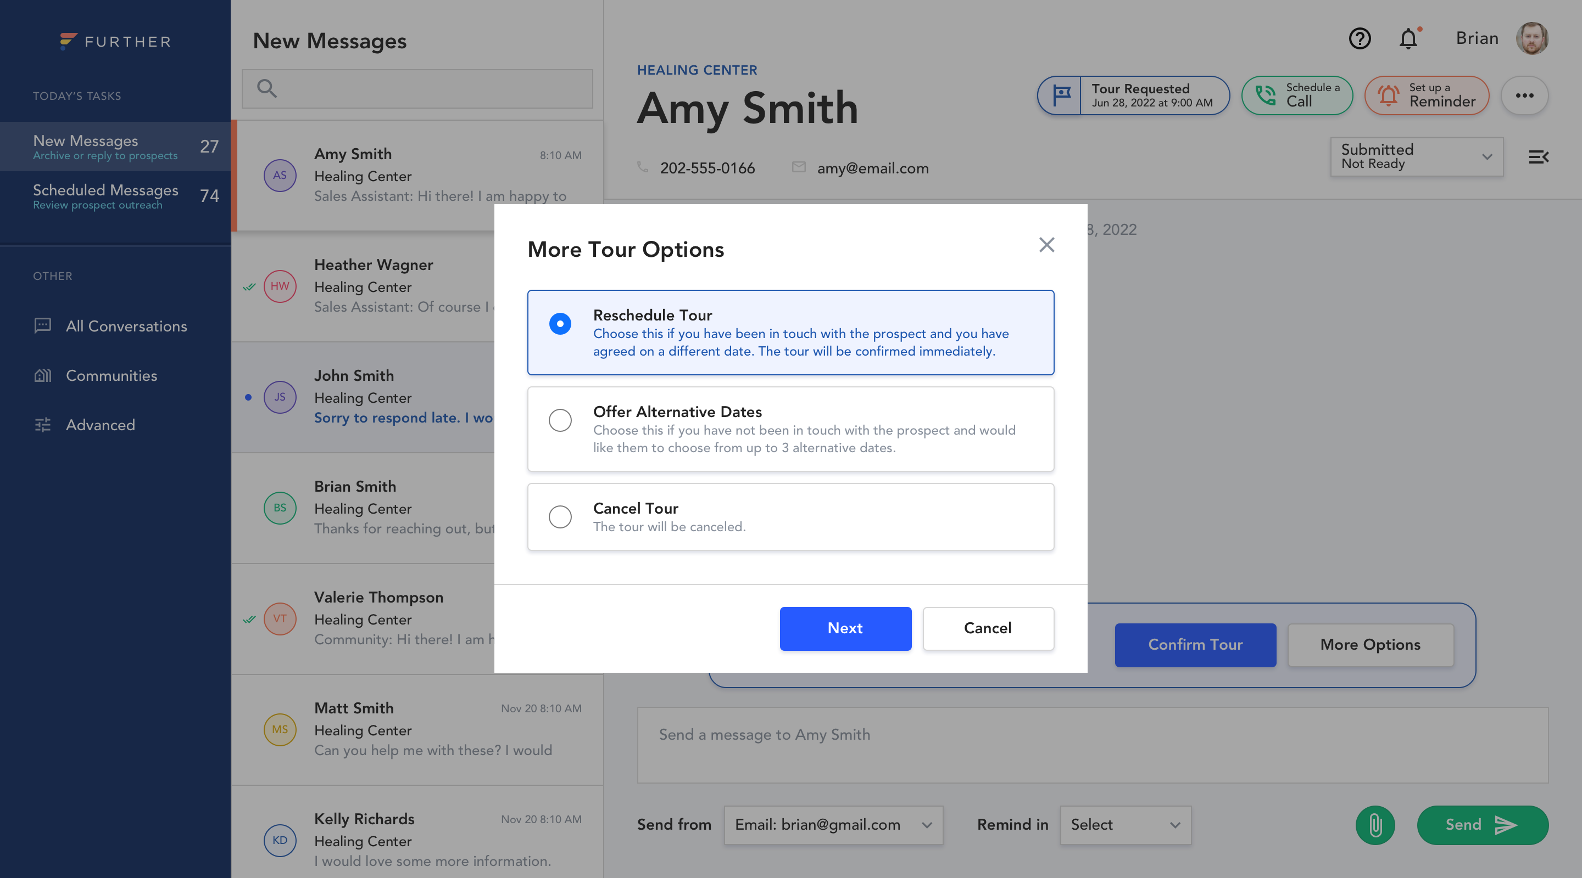1582x878 pixels.
Task: Click Amy Smith's 8:10 AM timestamp
Action: 560,155
